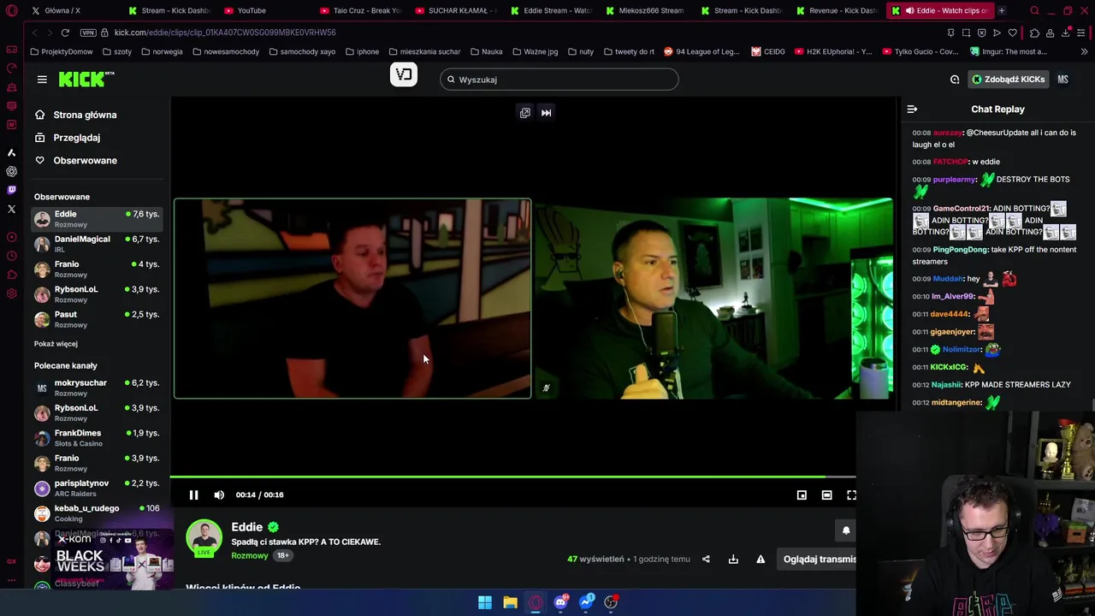Click Oglądaj transmisję button

816,560
